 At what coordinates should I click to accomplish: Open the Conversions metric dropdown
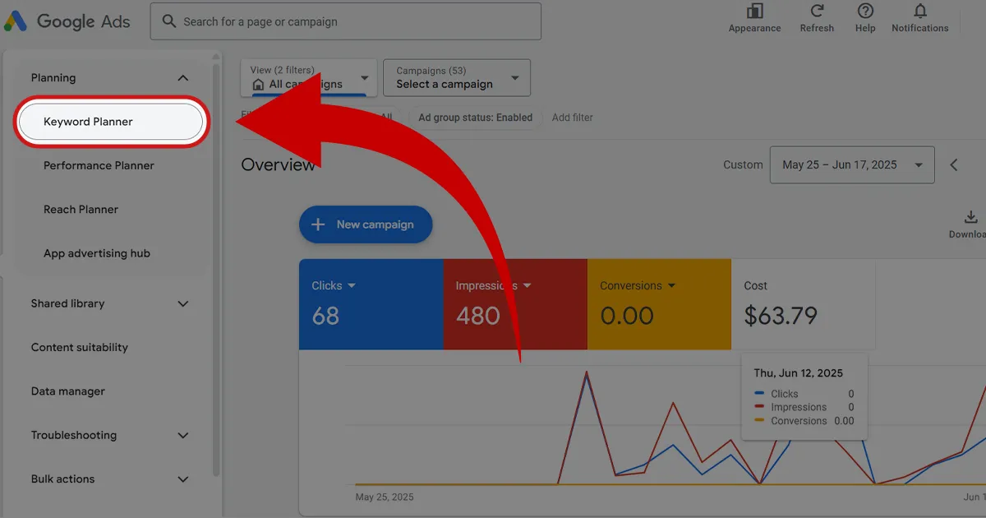point(638,285)
